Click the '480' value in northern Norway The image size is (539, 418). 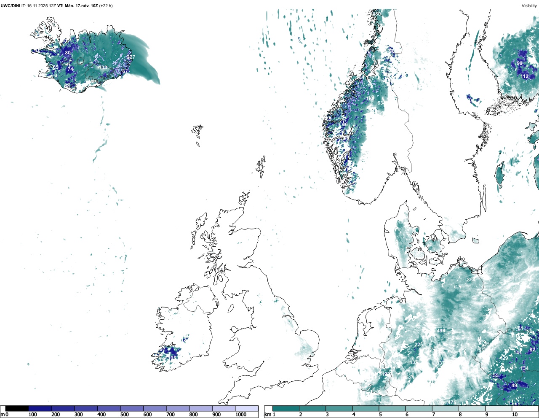376,14
